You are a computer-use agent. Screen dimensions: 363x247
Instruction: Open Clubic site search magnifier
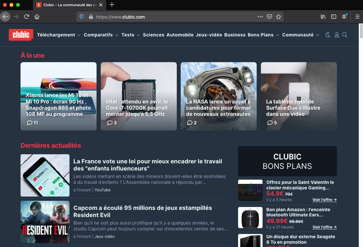tap(345, 35)
